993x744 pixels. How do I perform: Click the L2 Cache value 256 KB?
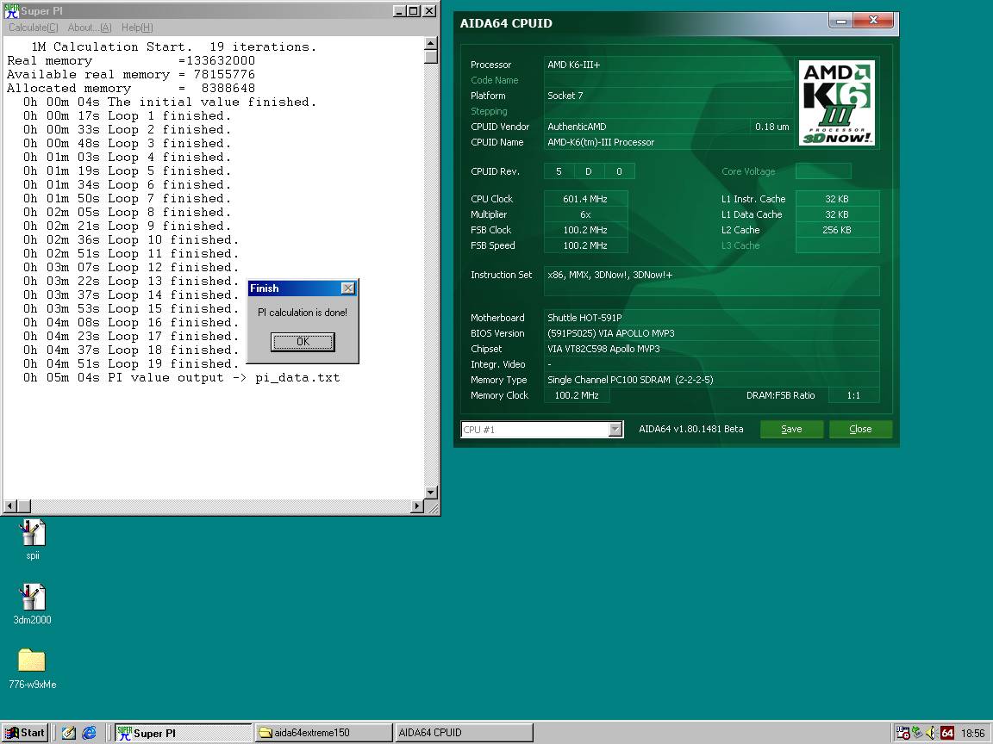(837, 230)
